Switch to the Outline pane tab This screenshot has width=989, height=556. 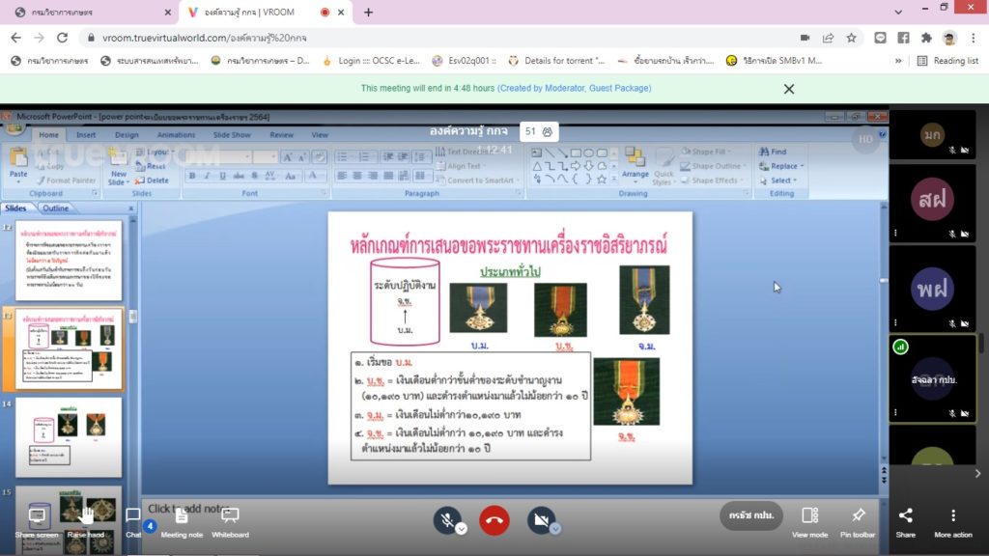point(55,208)
